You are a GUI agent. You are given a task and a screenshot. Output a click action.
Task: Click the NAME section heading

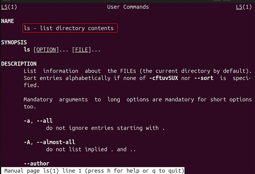click(x=7, y=21)
